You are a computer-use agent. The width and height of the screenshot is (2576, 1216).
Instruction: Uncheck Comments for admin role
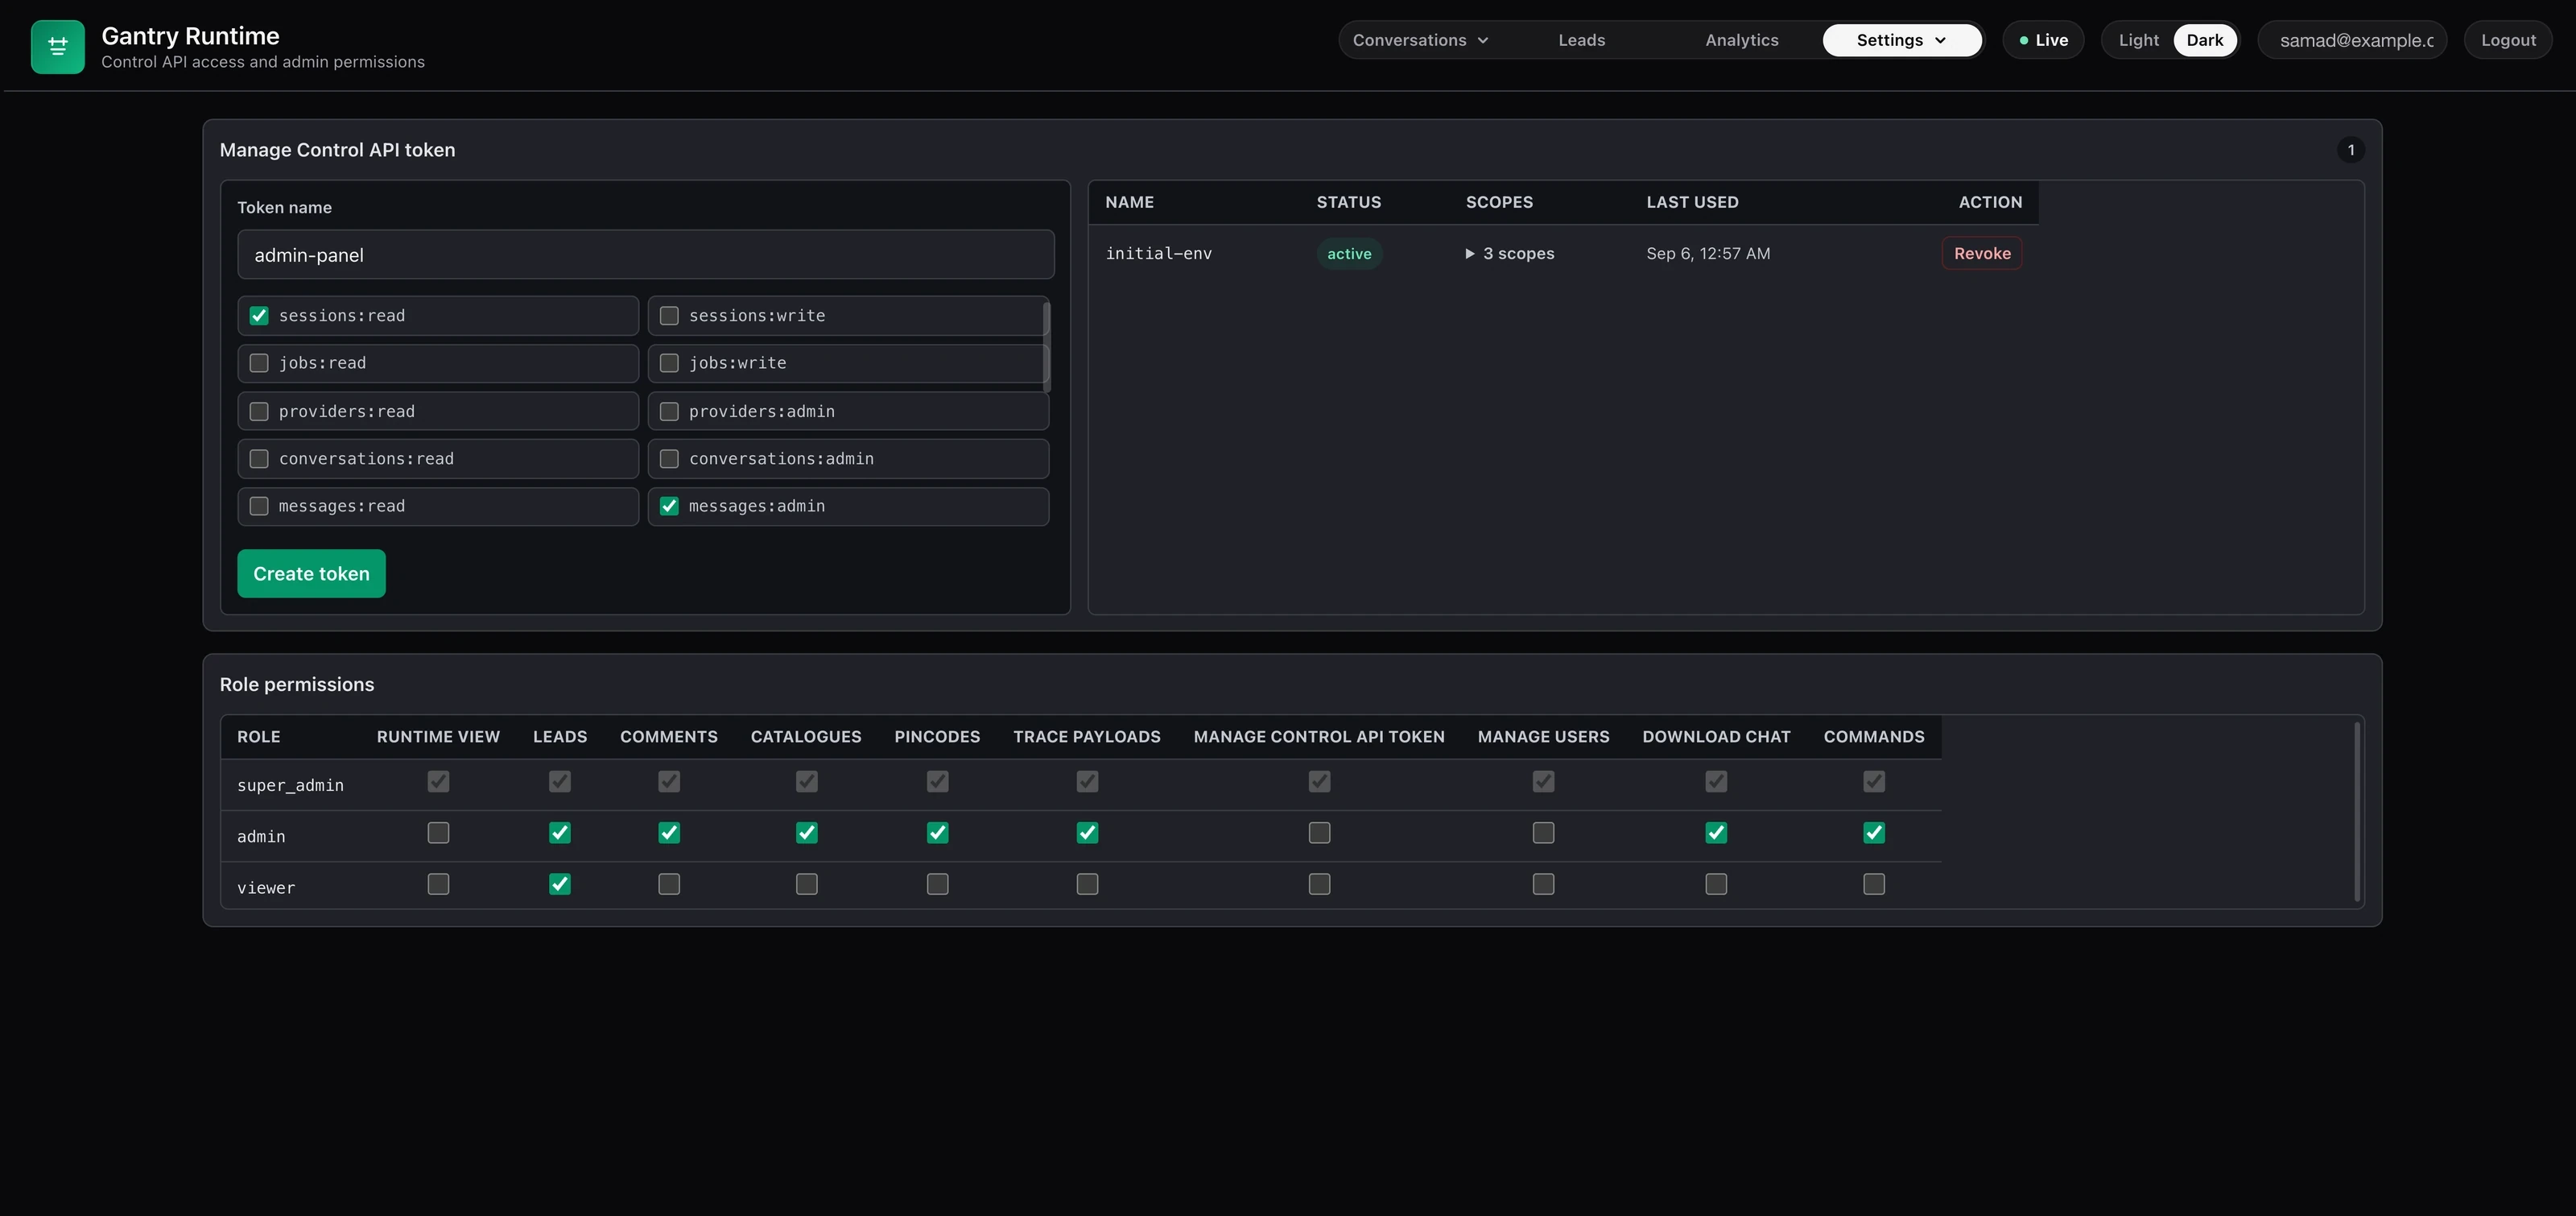[x=669, y=833]
